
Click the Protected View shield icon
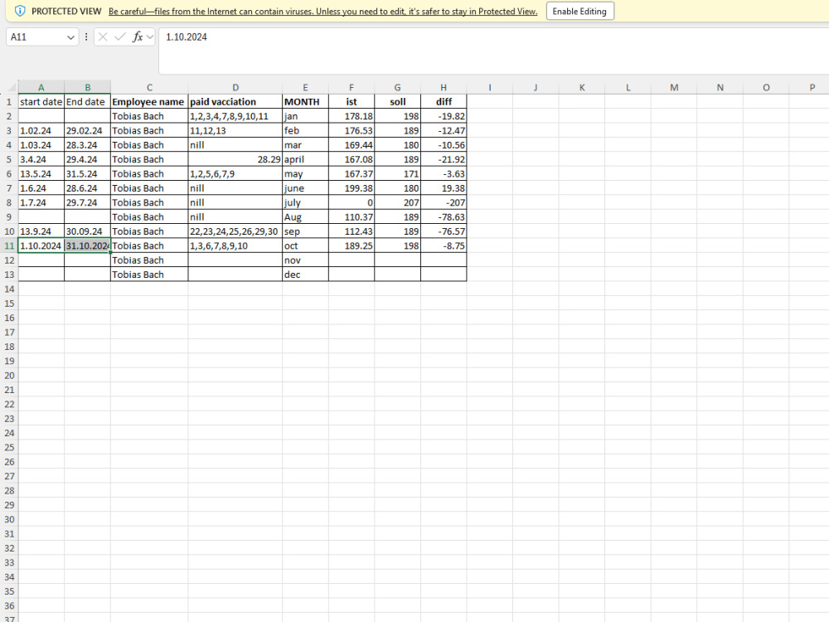point(20,11)
